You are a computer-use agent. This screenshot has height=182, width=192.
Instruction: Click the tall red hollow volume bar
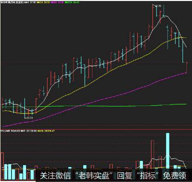coord(153,155)
